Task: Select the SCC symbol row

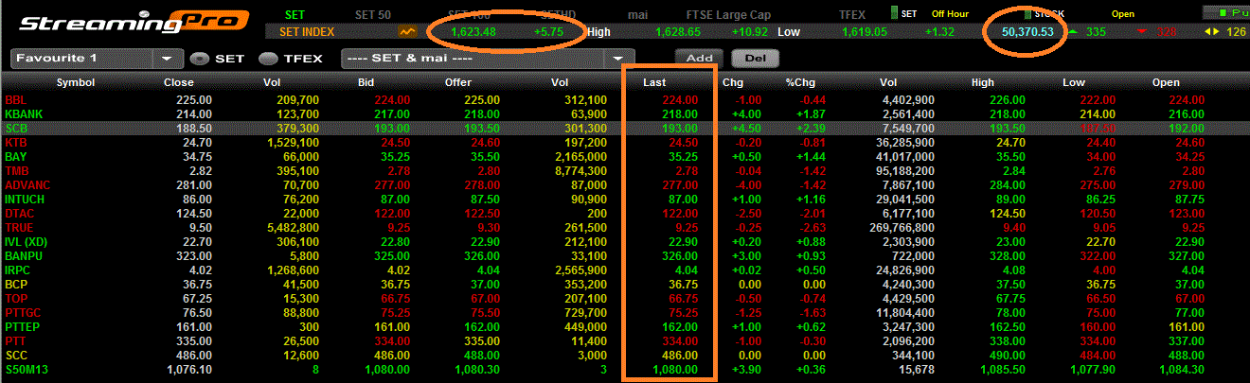Action: [x=625, y=356]
